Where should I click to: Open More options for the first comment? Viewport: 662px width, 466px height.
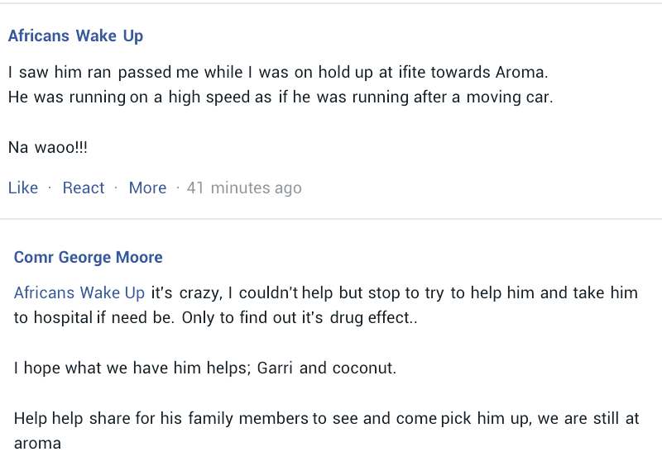[x=147, y=188]
